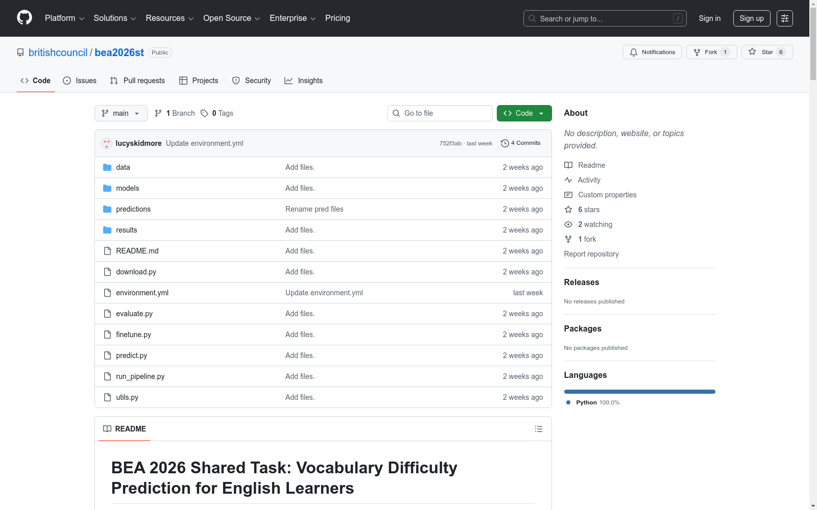Click the lucyskidmore avatar image
The height and width of the screenshot is (510, 817).
point(107,143)
